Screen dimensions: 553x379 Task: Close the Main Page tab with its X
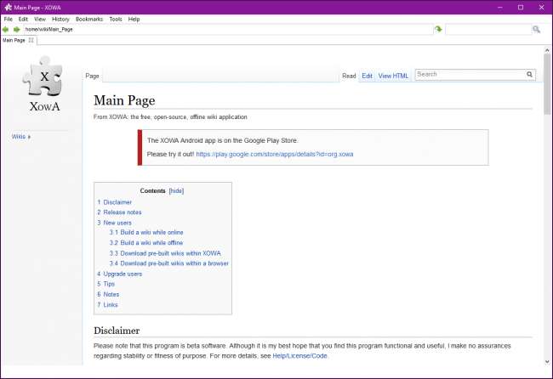[31, 40]
